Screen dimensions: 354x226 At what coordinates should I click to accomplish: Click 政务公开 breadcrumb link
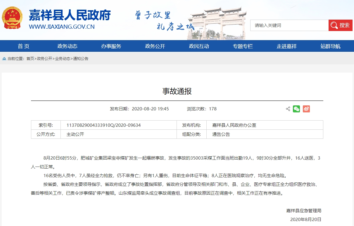44,59
